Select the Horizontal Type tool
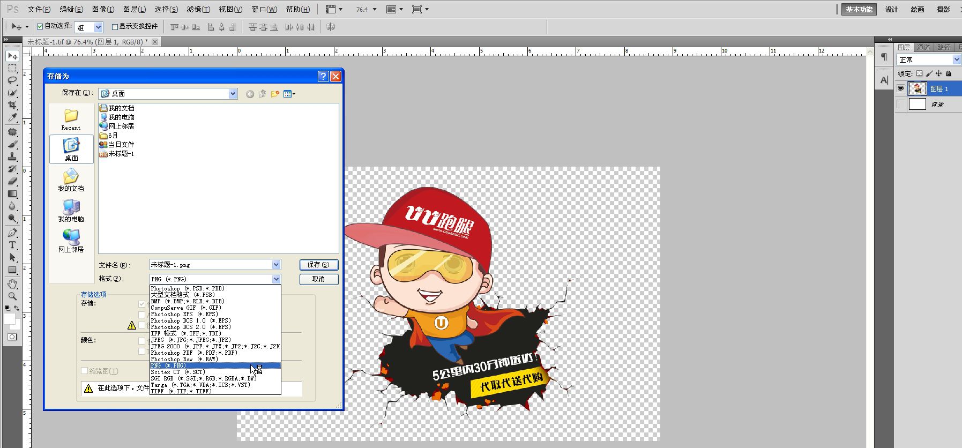Viewport: 962px width, 448px height. click(12, 245)
